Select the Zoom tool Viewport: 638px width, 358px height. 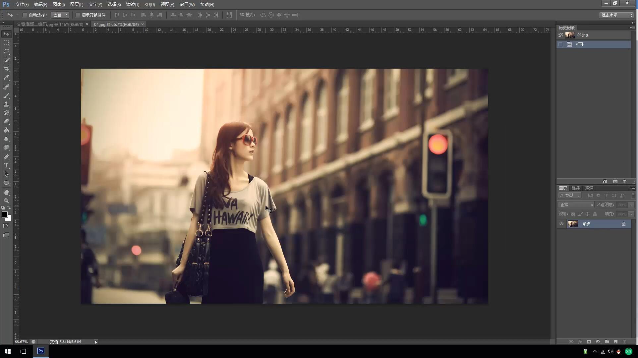(x=6, y=201)
